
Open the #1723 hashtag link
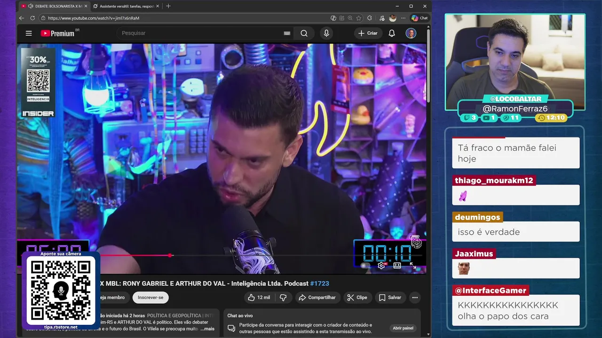coord(320,284)
